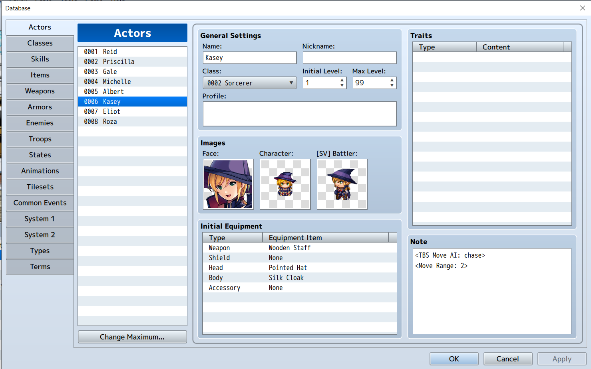591x369 pixels.
Task: Select the Body Silk Cloak row
Action: (x=300, y=278)
